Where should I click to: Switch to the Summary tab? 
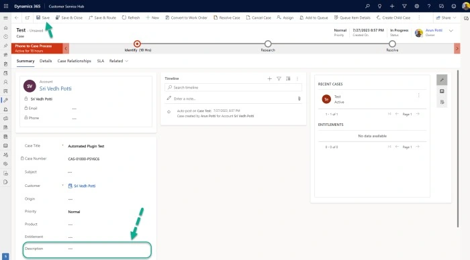click(x=26, y=61)
